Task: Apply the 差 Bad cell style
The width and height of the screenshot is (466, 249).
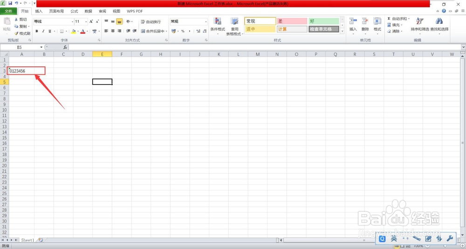Action: 292,21
